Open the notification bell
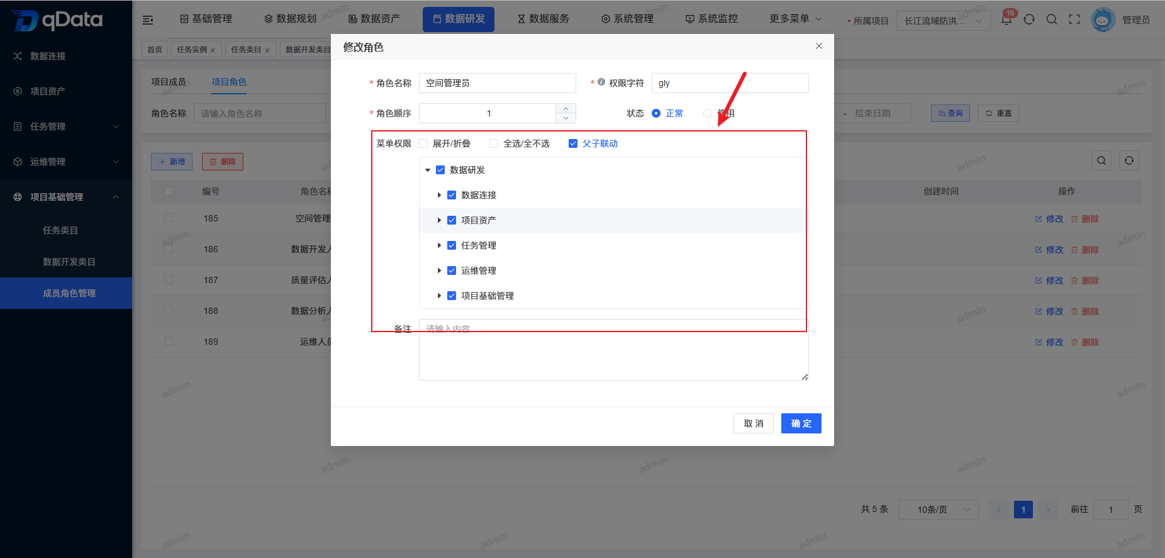 point(1006,20)
